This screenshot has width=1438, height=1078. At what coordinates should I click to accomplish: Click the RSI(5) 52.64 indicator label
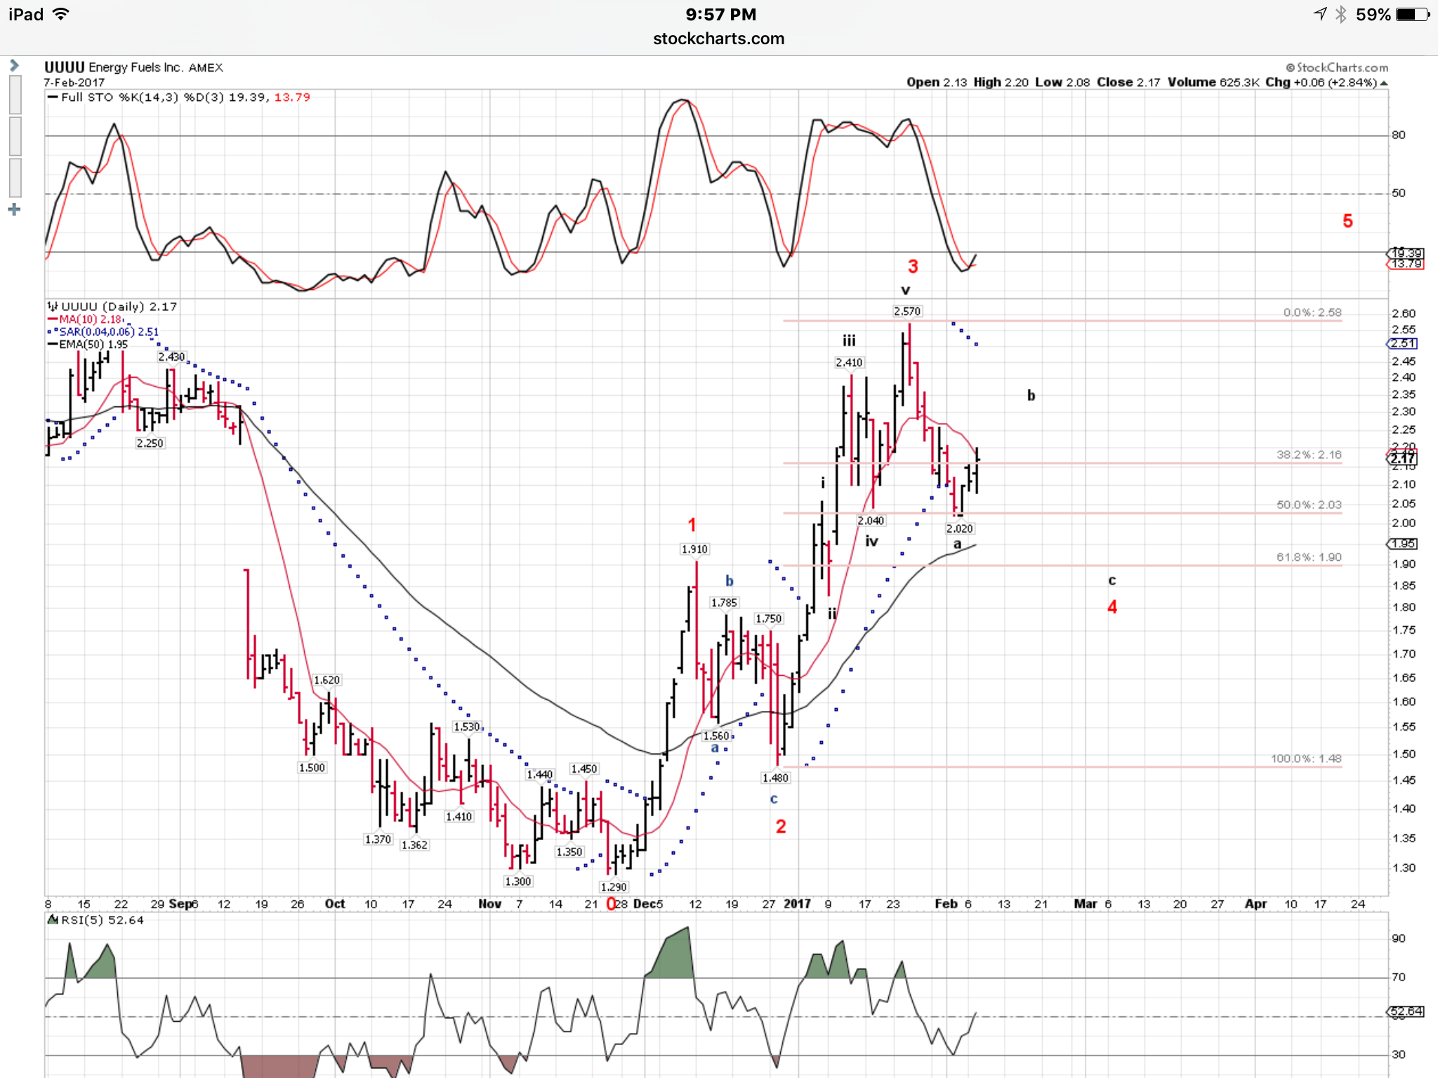point(102,920)
